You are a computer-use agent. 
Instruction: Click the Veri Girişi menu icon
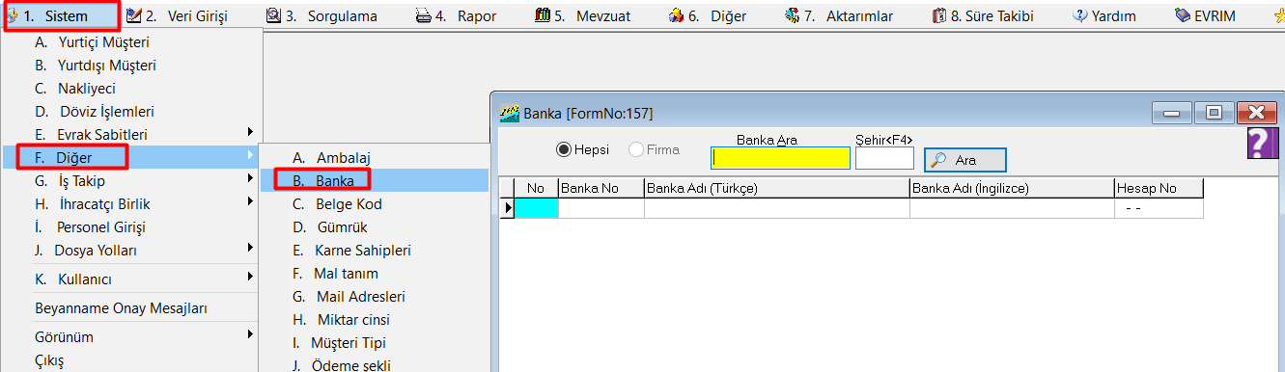point(133,15)
